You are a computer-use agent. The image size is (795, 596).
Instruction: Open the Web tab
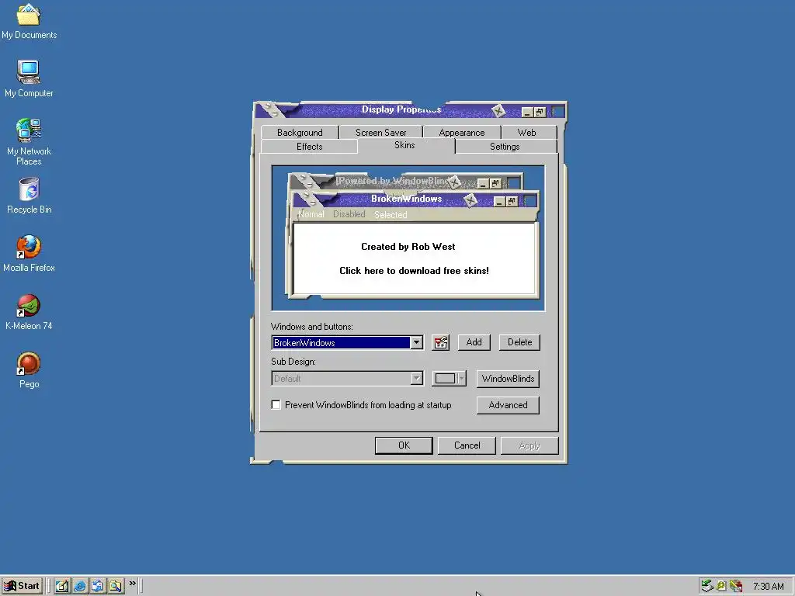click(x=527, y=132)
